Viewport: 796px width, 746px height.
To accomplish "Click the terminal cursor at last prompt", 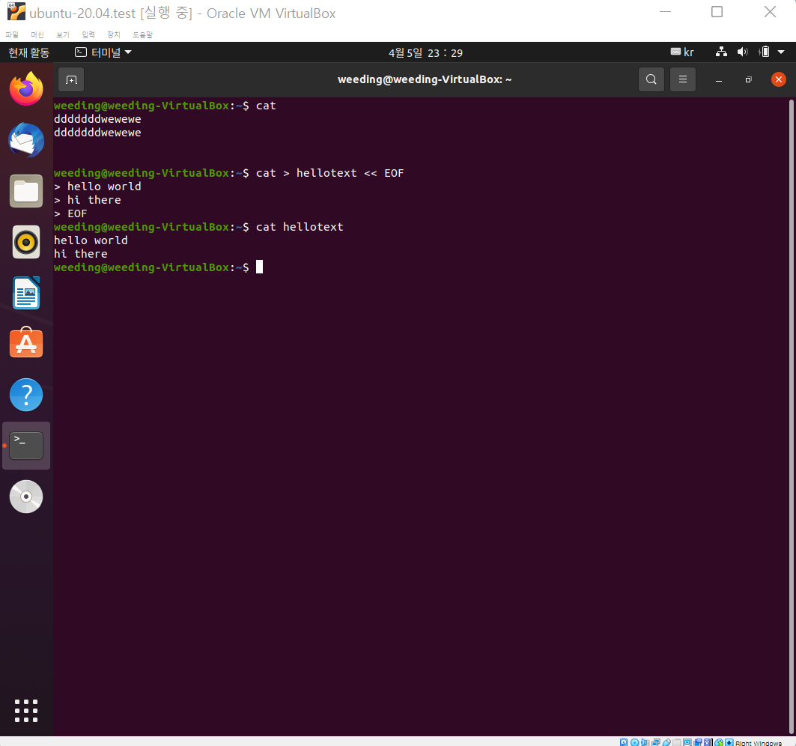I will pos(259,267).
